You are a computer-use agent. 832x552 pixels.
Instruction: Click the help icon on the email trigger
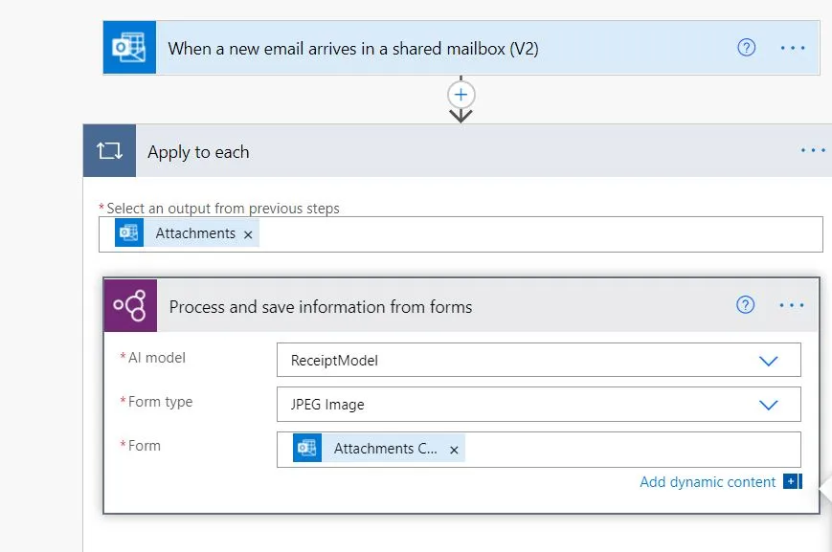(746, 46)
